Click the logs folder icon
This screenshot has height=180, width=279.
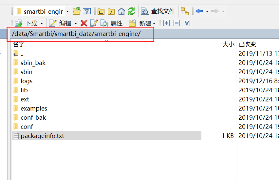click(x=16, y=81)
